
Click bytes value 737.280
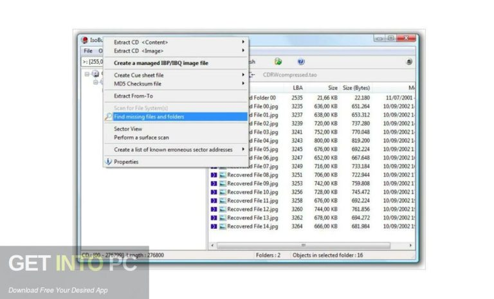(361, 123)
